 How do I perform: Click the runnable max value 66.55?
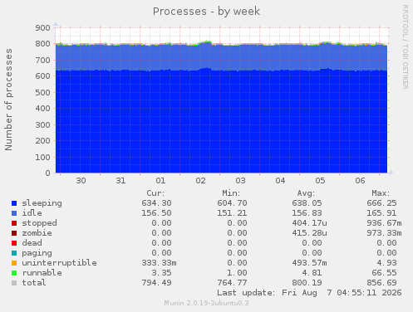click(x=384, y=273)
